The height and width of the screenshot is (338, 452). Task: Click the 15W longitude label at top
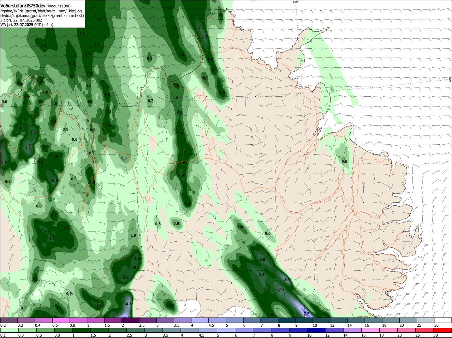click(x=296, y=2)
